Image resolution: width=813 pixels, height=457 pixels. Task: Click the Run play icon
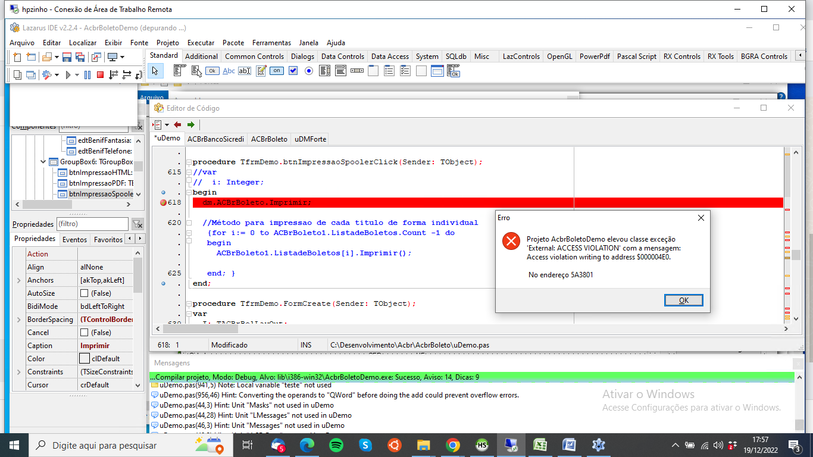[x=69, y=75]
